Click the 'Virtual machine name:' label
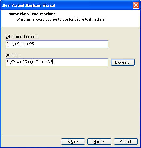Image resolution: width=141 pixels, height=148 pixels. pos(23,37)
